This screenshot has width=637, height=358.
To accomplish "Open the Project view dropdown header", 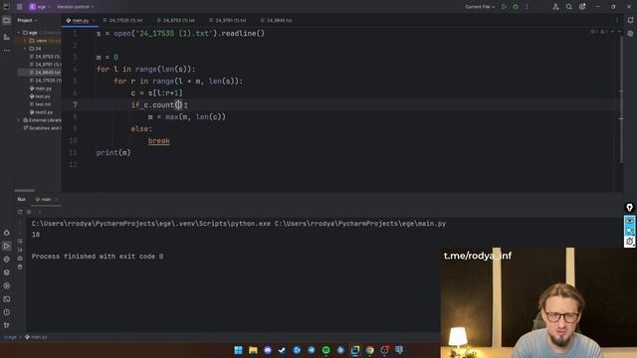I will 27,20.
